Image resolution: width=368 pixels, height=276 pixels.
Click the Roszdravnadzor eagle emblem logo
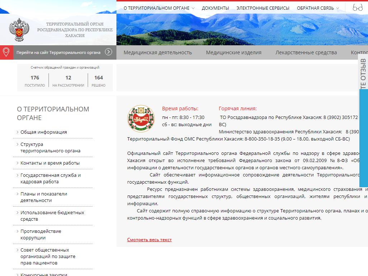pyautogui.click(x=18, y=30)
